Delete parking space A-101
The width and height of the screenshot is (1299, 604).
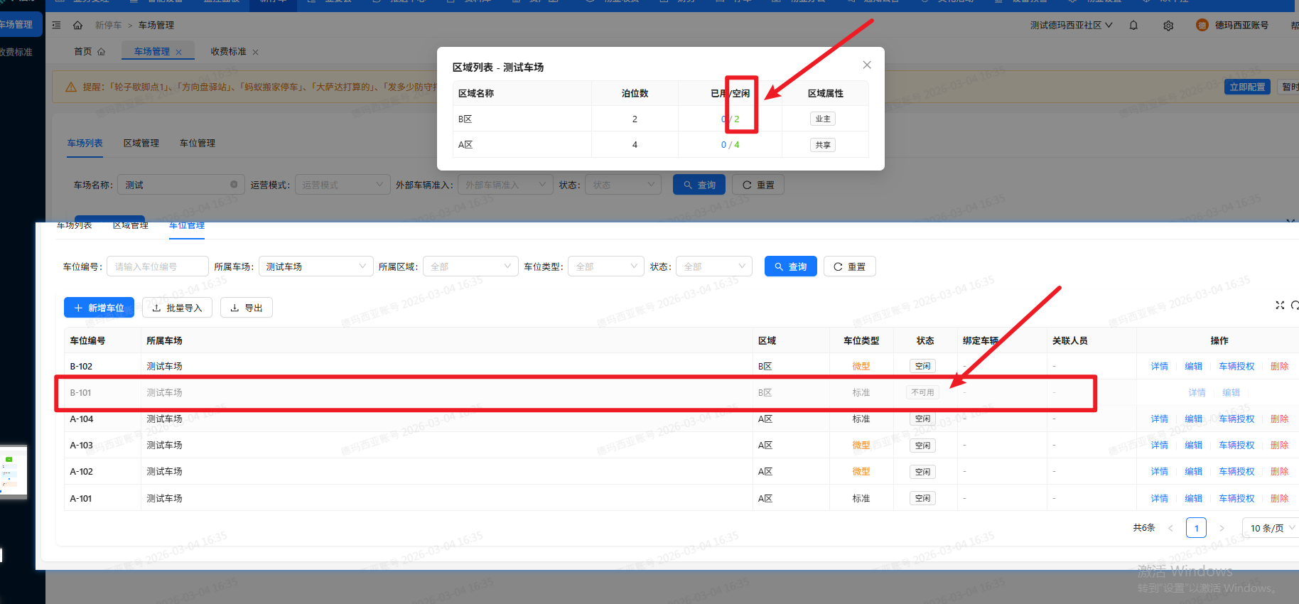pos(1280,499)
